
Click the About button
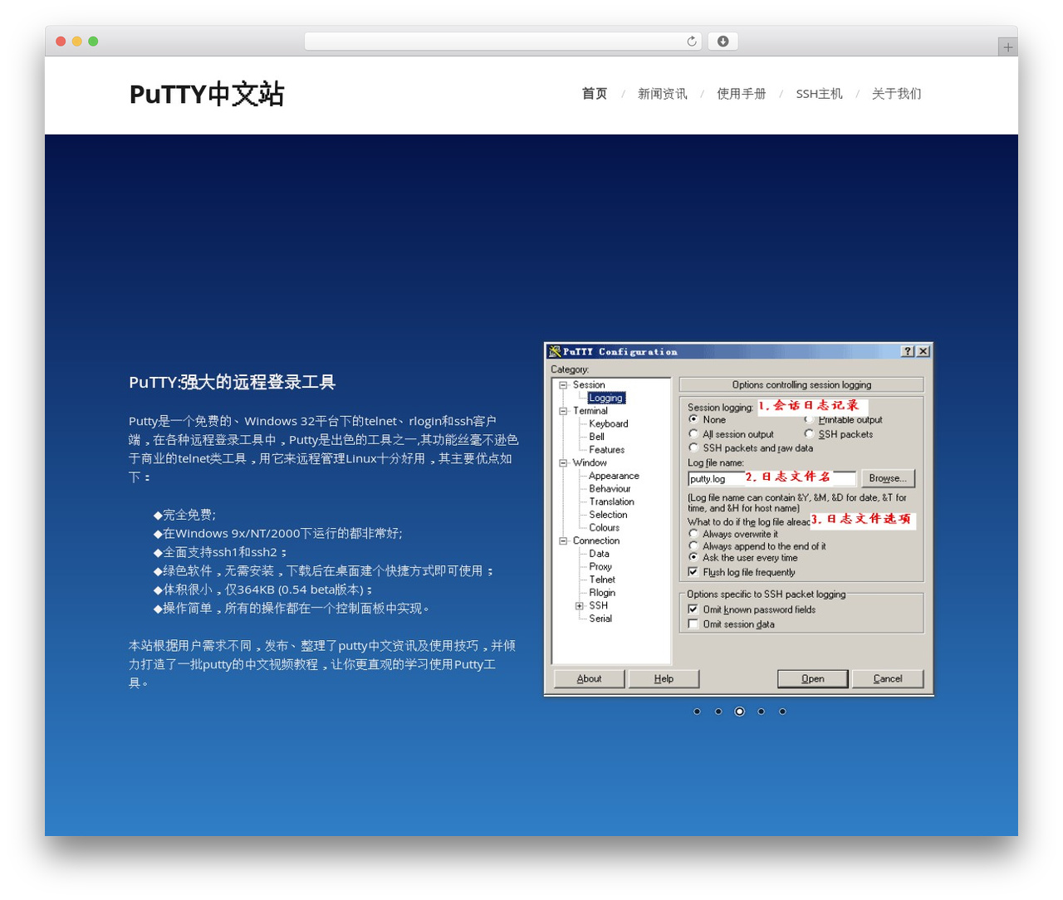[590, 679]
